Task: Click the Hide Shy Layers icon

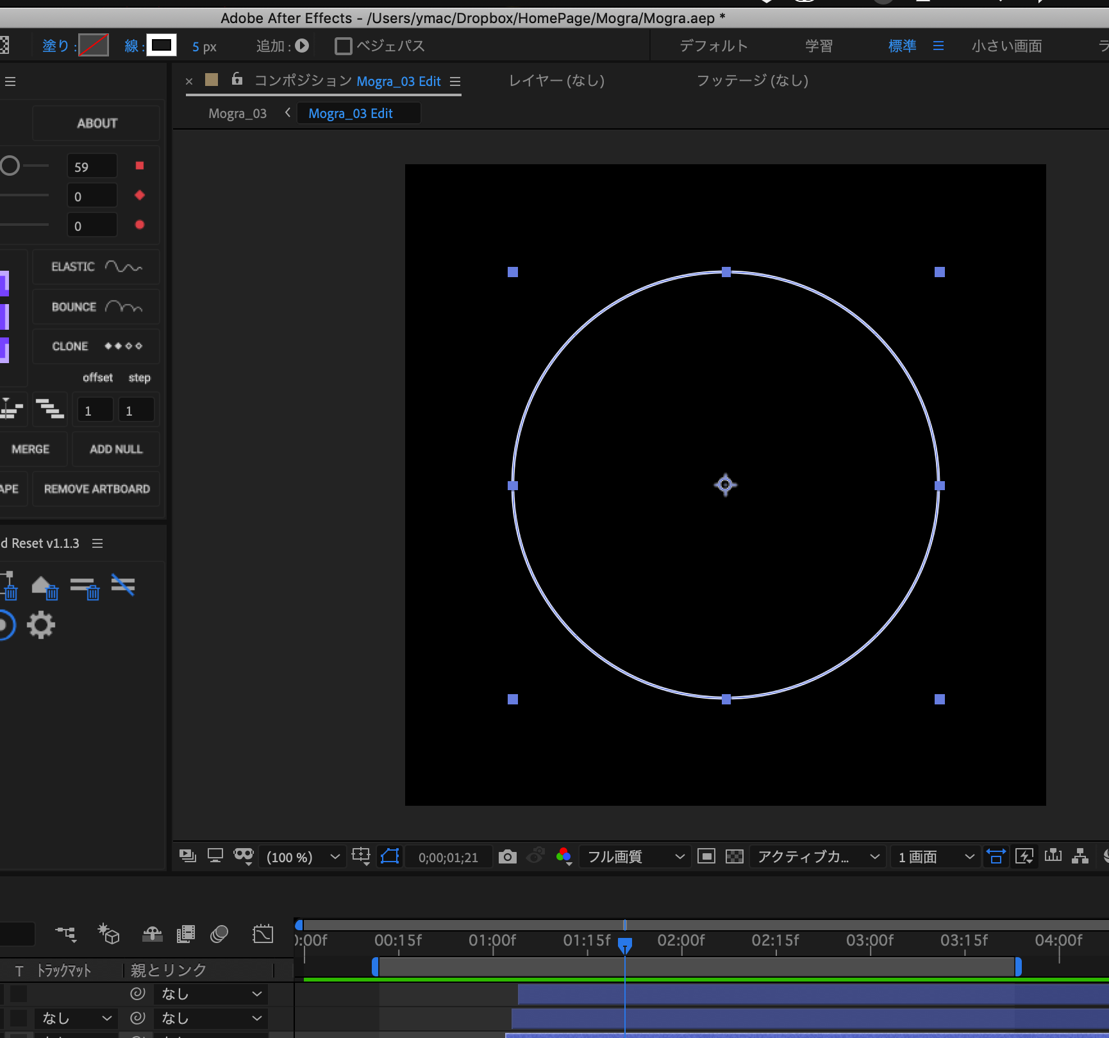Action: (152, 934)
